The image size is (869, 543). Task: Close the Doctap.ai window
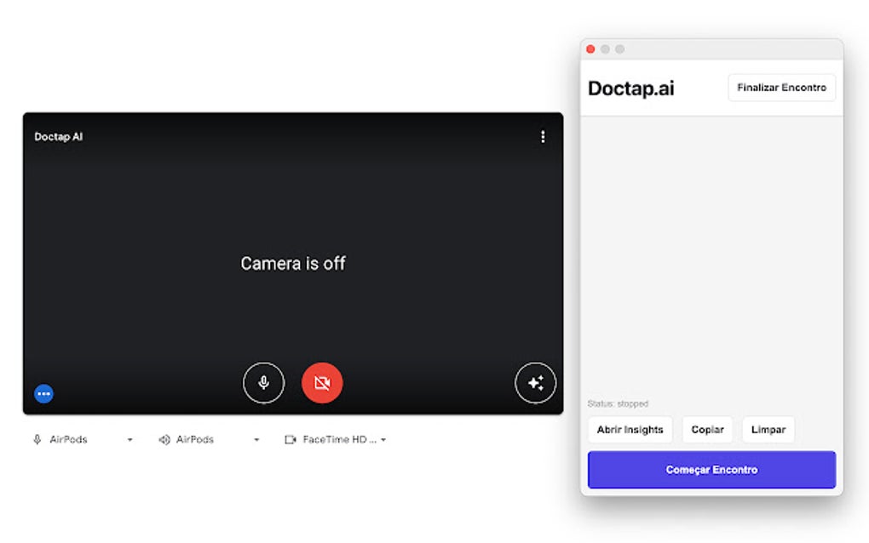(590, 49)
